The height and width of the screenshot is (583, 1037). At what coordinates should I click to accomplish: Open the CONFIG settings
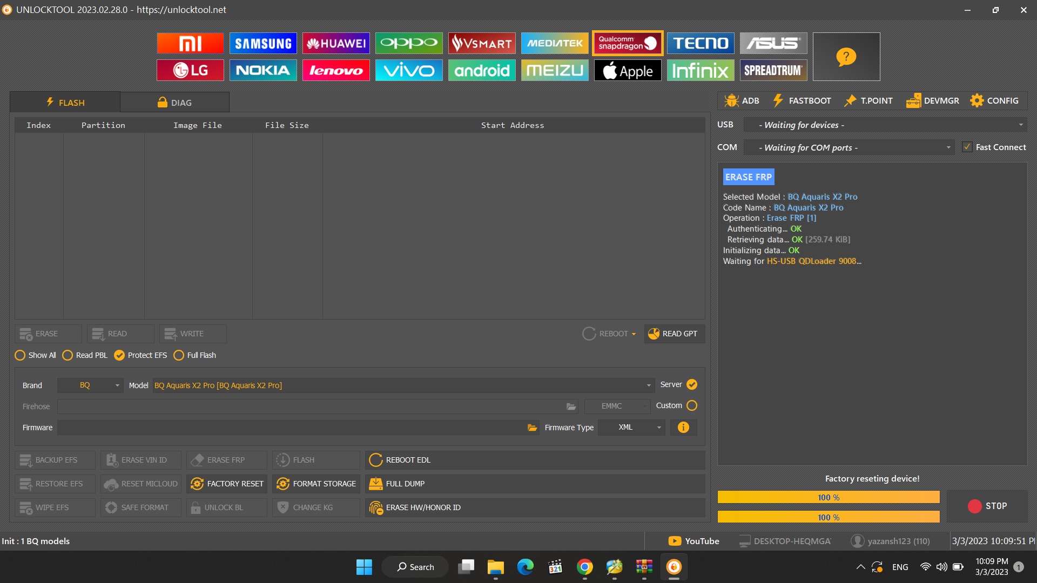pos(994,100)
